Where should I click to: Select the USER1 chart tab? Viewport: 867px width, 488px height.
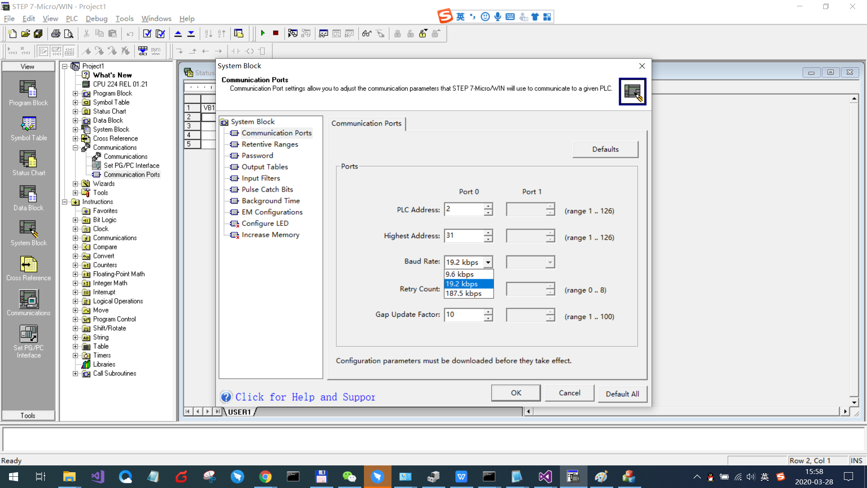point(239,412)
